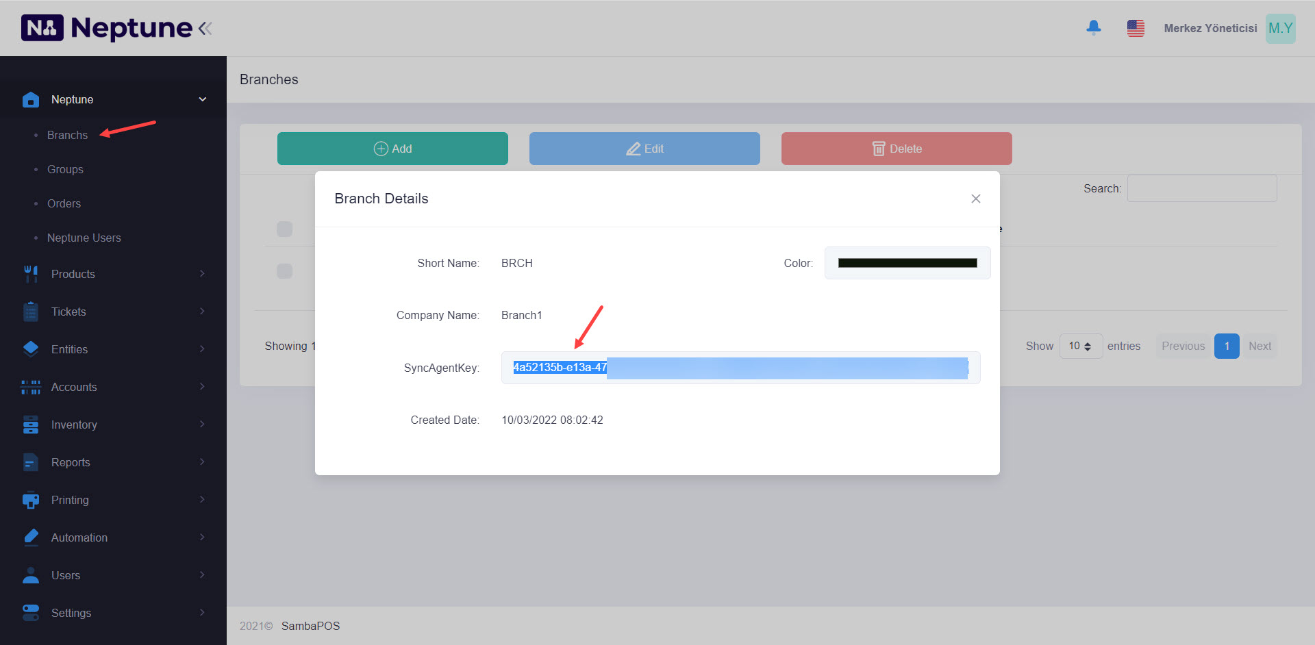Select the Accounts icon
The width and height of the screenshot is (1315, 645).
31,386
